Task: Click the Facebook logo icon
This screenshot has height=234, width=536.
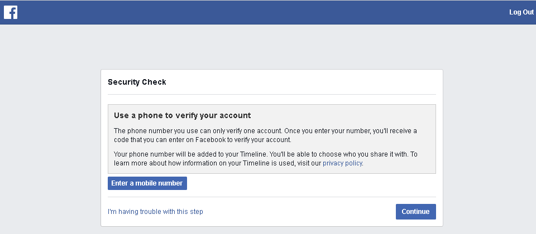Action: tap(11, 12)
